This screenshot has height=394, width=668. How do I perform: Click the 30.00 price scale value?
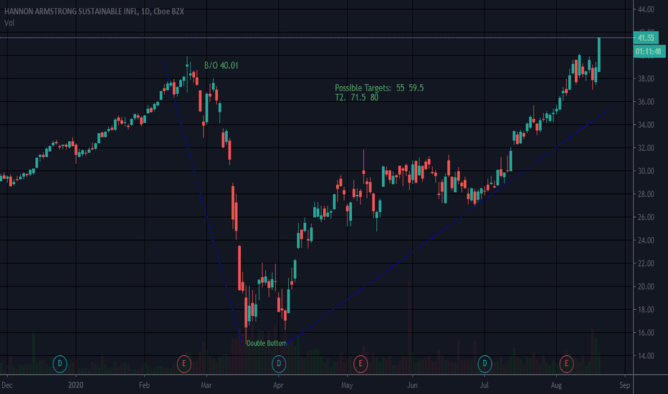[x=646, y=170]
